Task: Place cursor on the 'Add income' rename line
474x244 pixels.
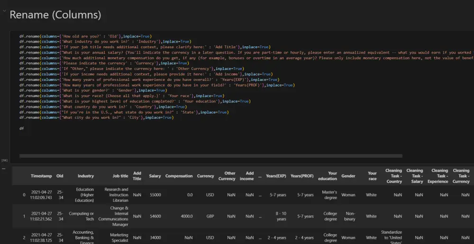Action: [x=146, y=74]
